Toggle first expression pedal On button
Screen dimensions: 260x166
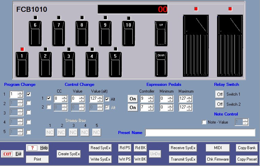pos(133,99)
